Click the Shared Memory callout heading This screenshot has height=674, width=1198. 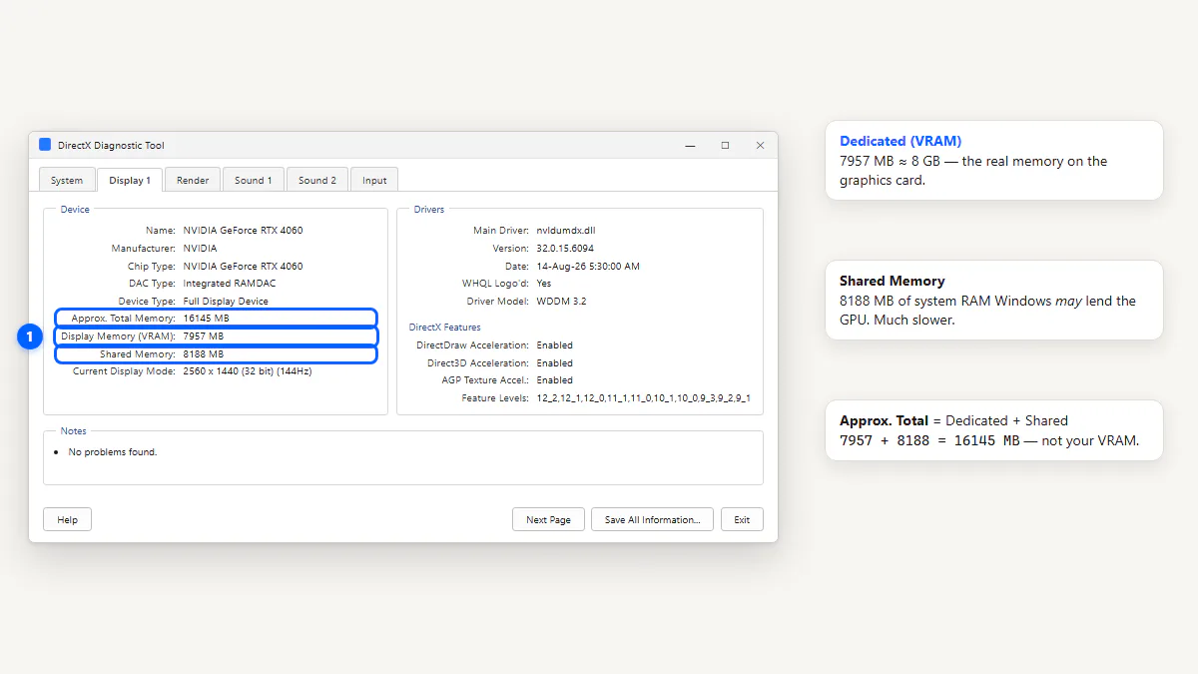click(892, 281)
